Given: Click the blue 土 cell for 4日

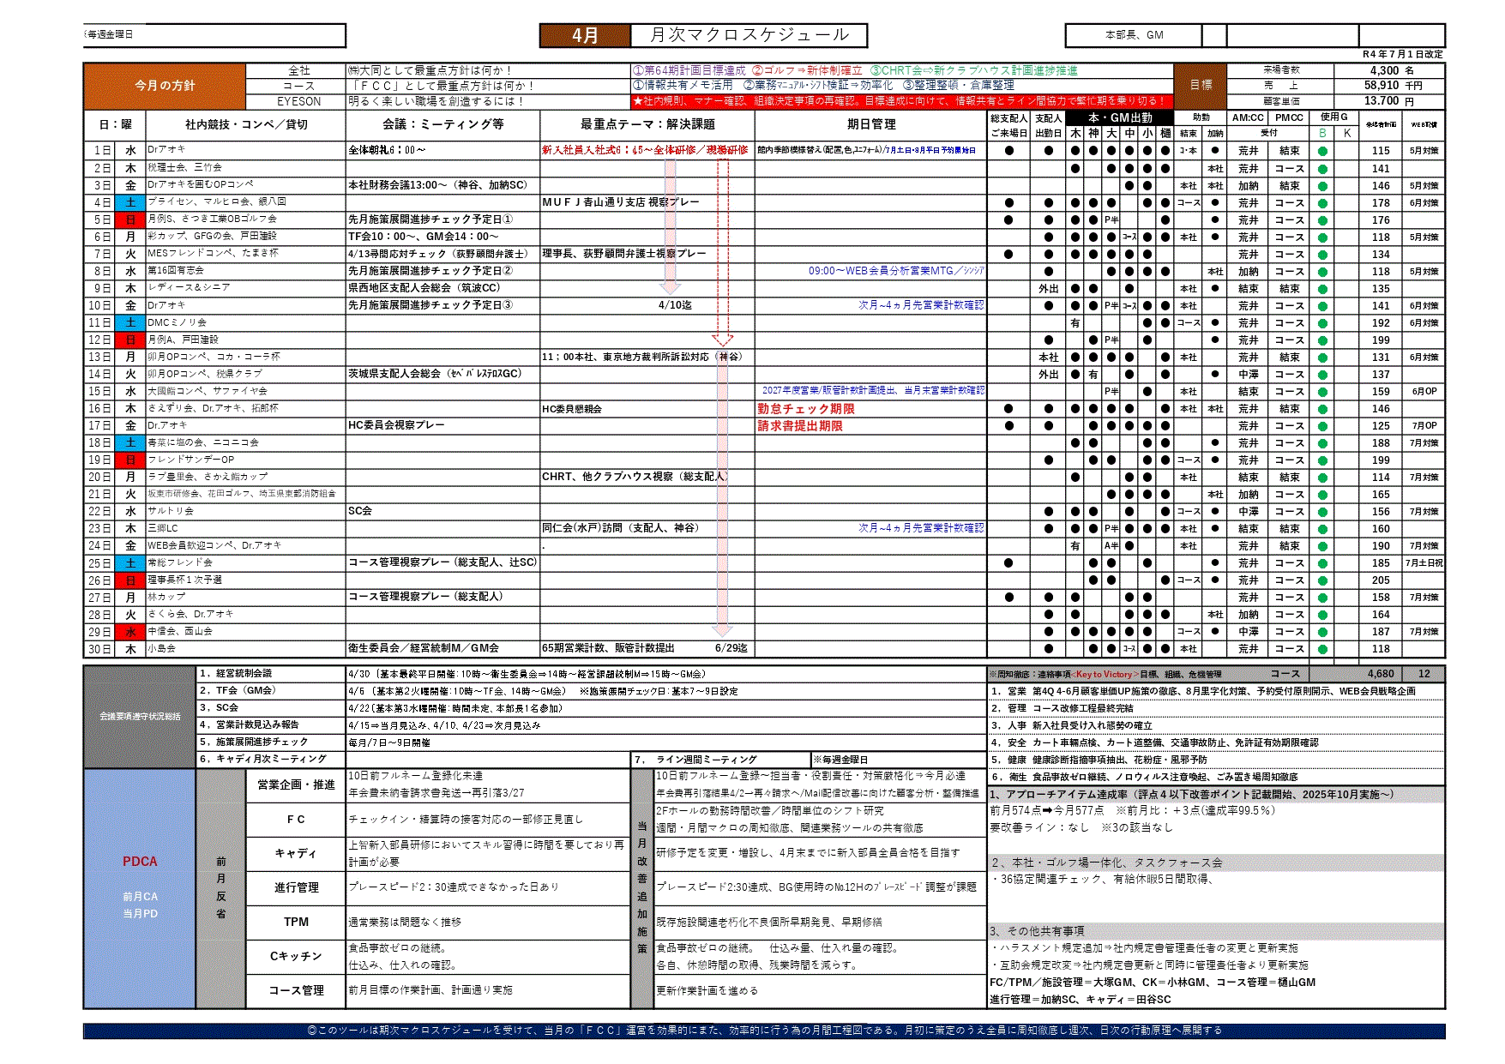Looking at the screenshot, I should click(x=130, y=202).
